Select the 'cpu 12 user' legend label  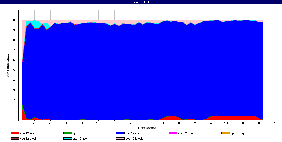click(80, 139)
